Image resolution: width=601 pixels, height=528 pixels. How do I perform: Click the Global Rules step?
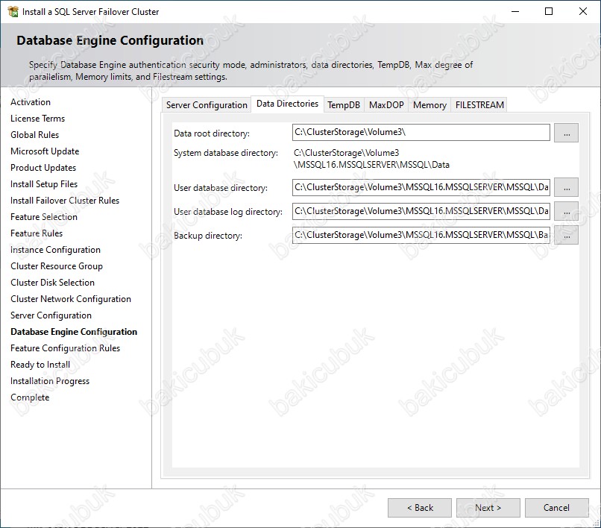point(35,135)
